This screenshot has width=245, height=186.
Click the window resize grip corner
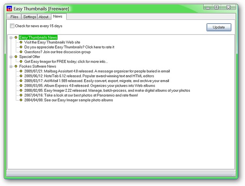point(234,174)
